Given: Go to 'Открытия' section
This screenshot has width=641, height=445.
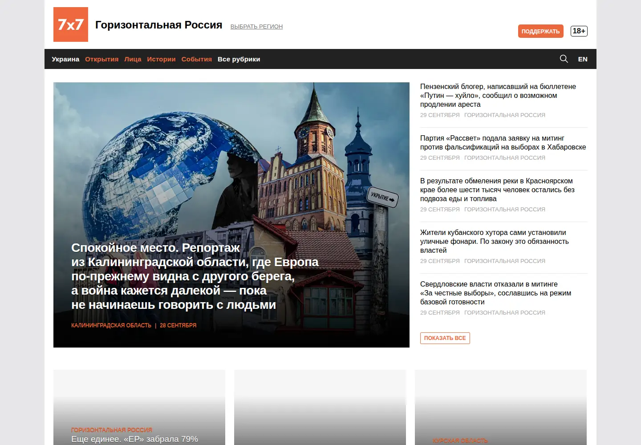Looking at the screenshot, I should point(102,59).
